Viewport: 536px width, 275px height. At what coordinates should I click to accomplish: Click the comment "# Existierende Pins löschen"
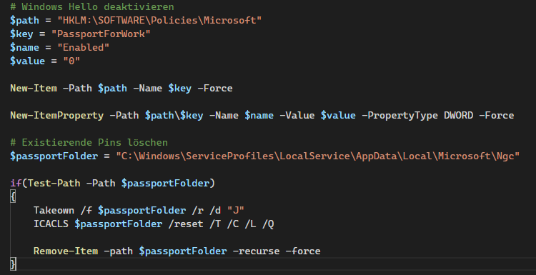coord(89,142)
